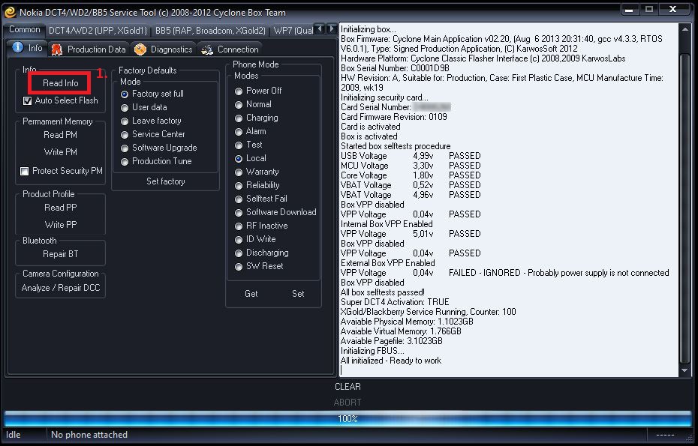The height and width of the screenshot is (446, 698).
Task: Switch to BB5 (RAP, Broadcom, XGold2) tab
Action: (x=210, y=30)
